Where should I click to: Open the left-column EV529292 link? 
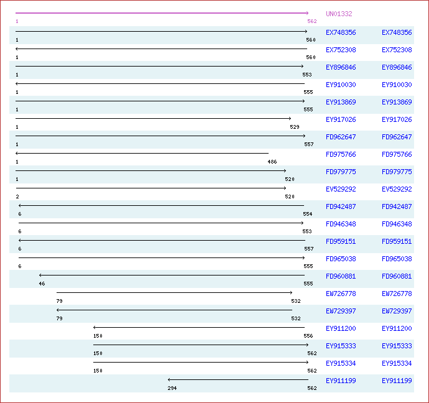click(x=341, y=189)
